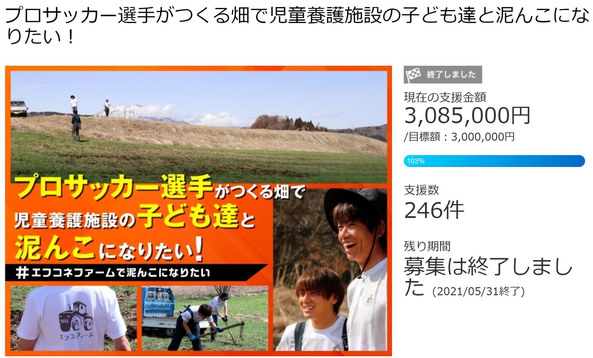Click the white T-shirt back photo

pos(73,318)
